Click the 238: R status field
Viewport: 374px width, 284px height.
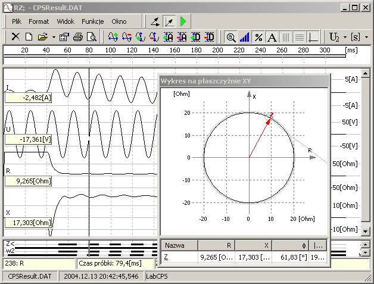click(39, 264)
